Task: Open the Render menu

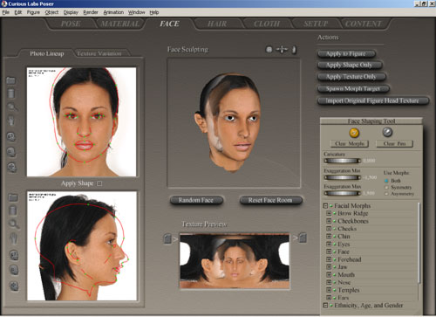Action: (x=91, y=12)
